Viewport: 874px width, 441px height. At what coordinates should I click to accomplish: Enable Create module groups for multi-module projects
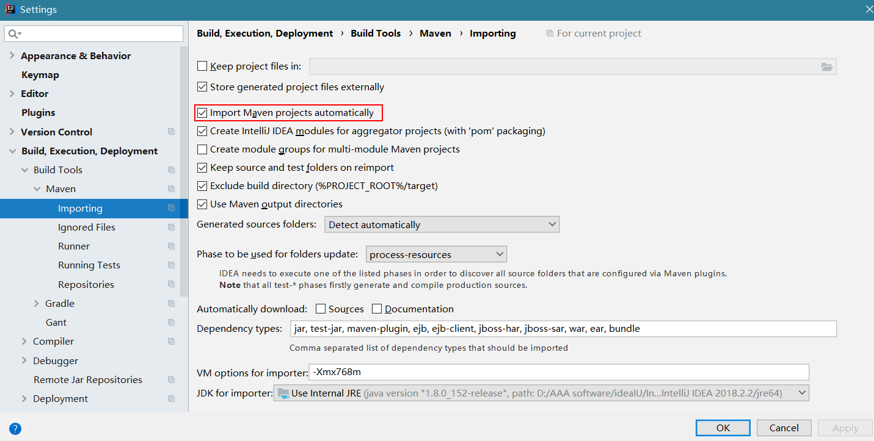202,149
